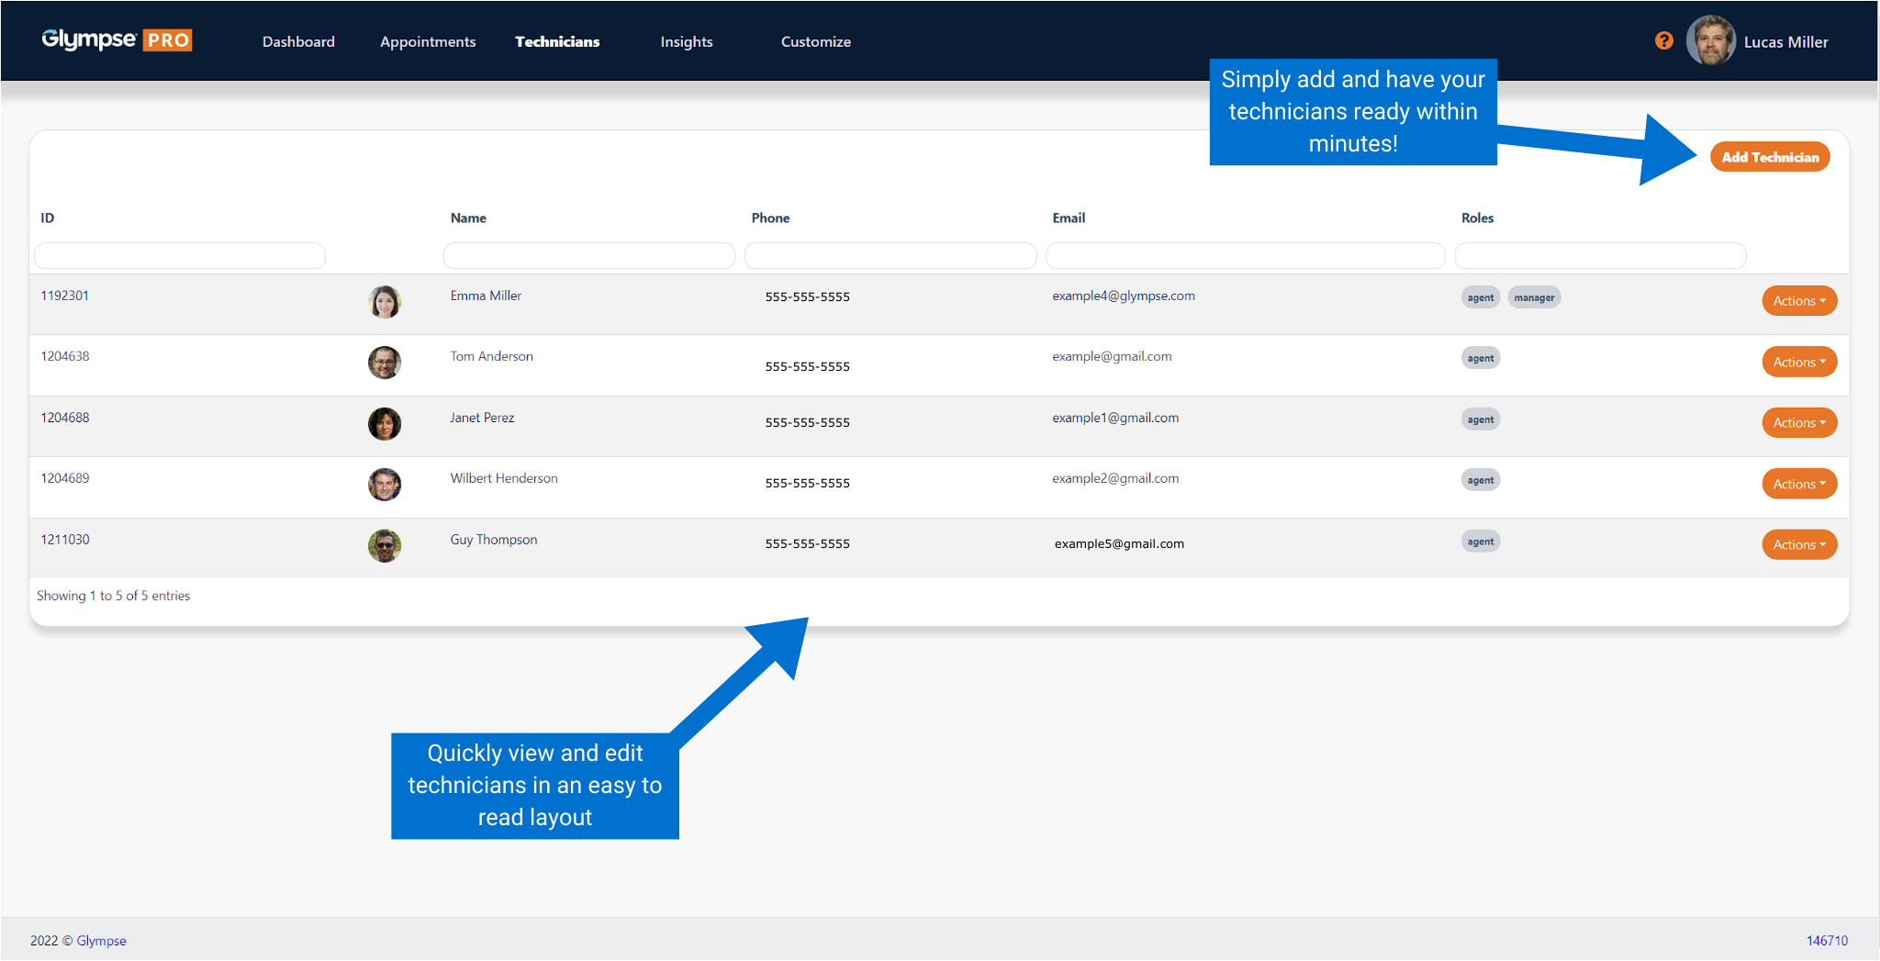The height and width of the screenshot is (961, 1880).
Task: Open Lucas Miller's profile avatar
Action: [x=1710, y=41]
